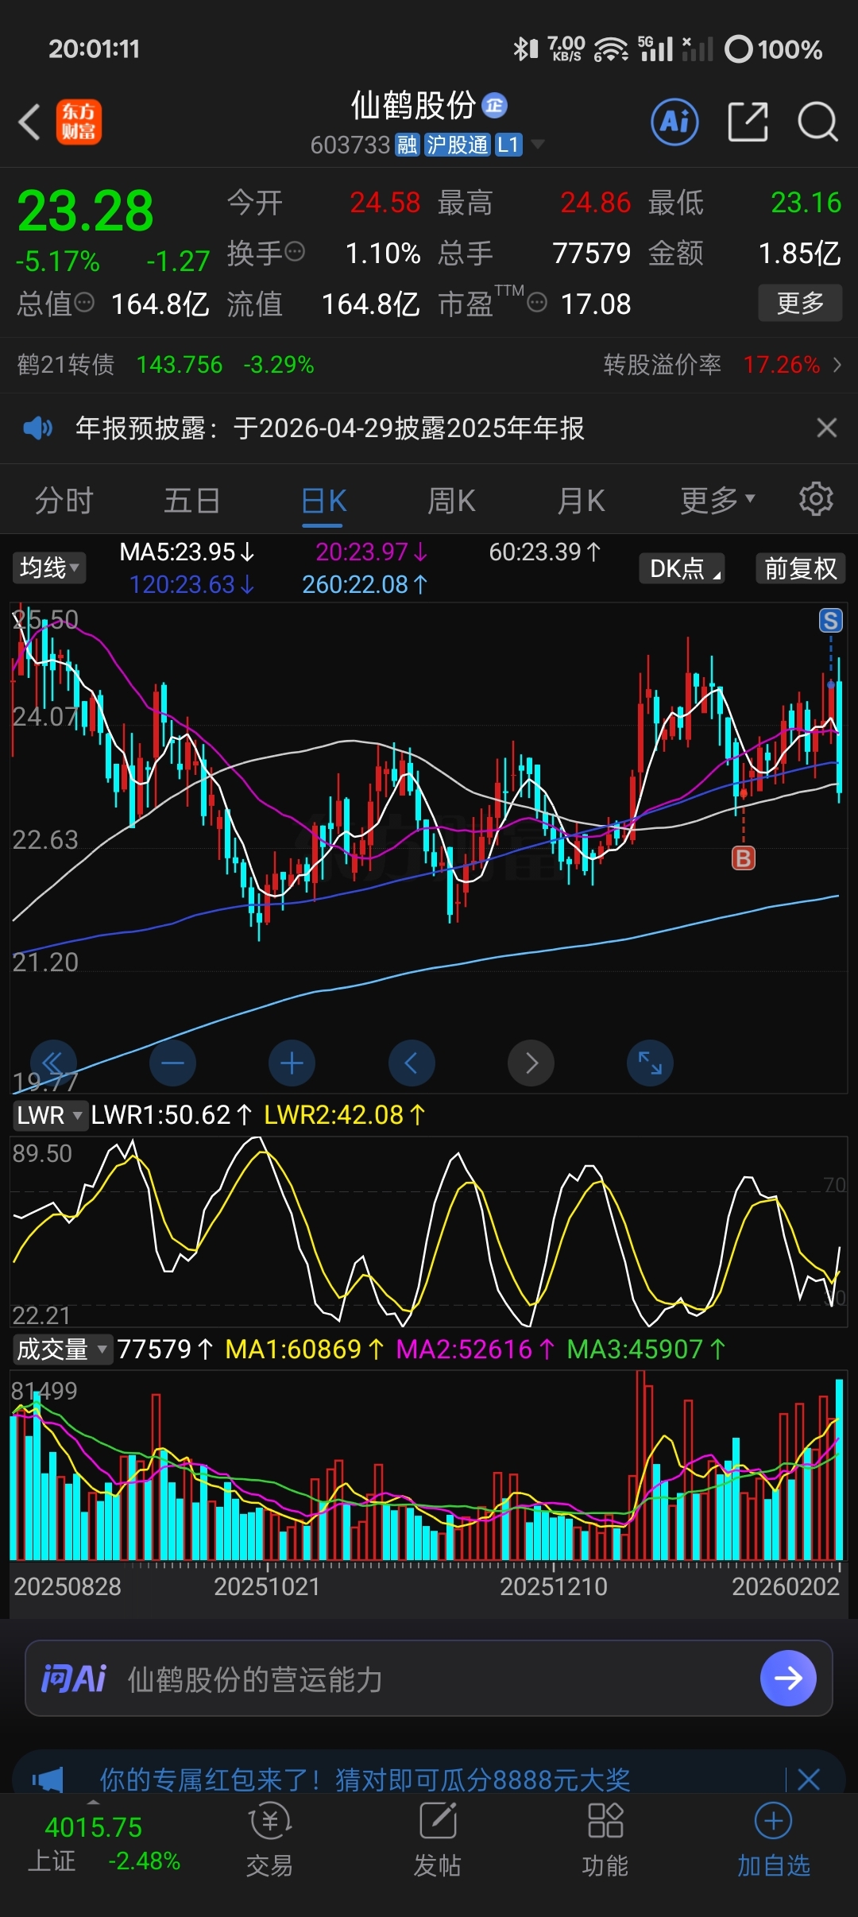The image size is (858, 1917).
Task: Submit the Ask AI query arrow
Action: pyautogui.click(x=788, y=1678)
